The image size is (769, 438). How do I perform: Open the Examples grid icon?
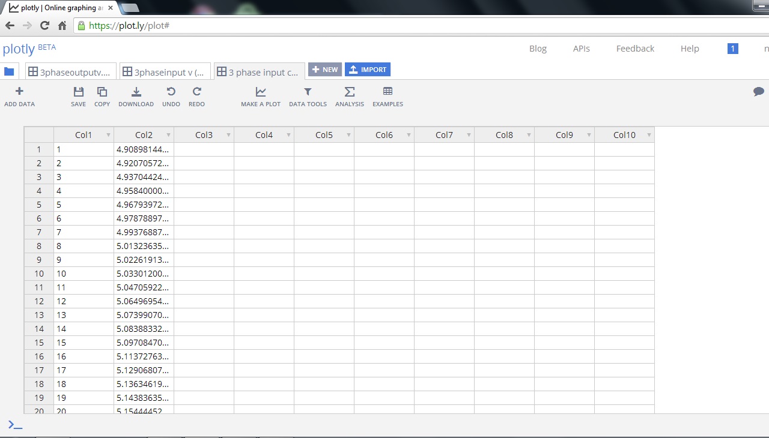(388, 91)
